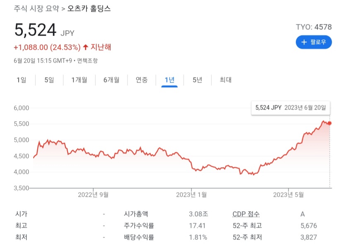344x249 pixels.
Task: Open the 주식 시장 요약 breadcrumb link
Action: click(36, 9)
